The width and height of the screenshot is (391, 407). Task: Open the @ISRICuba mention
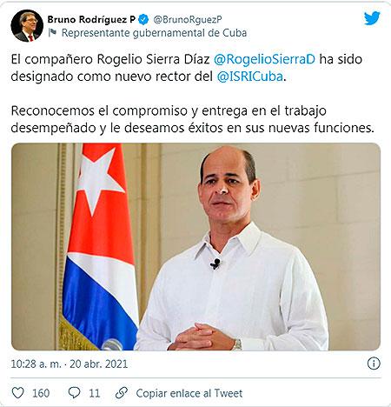[x=249, y=77]
